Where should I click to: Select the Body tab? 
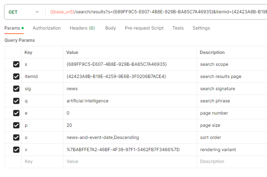pos(110,28)
